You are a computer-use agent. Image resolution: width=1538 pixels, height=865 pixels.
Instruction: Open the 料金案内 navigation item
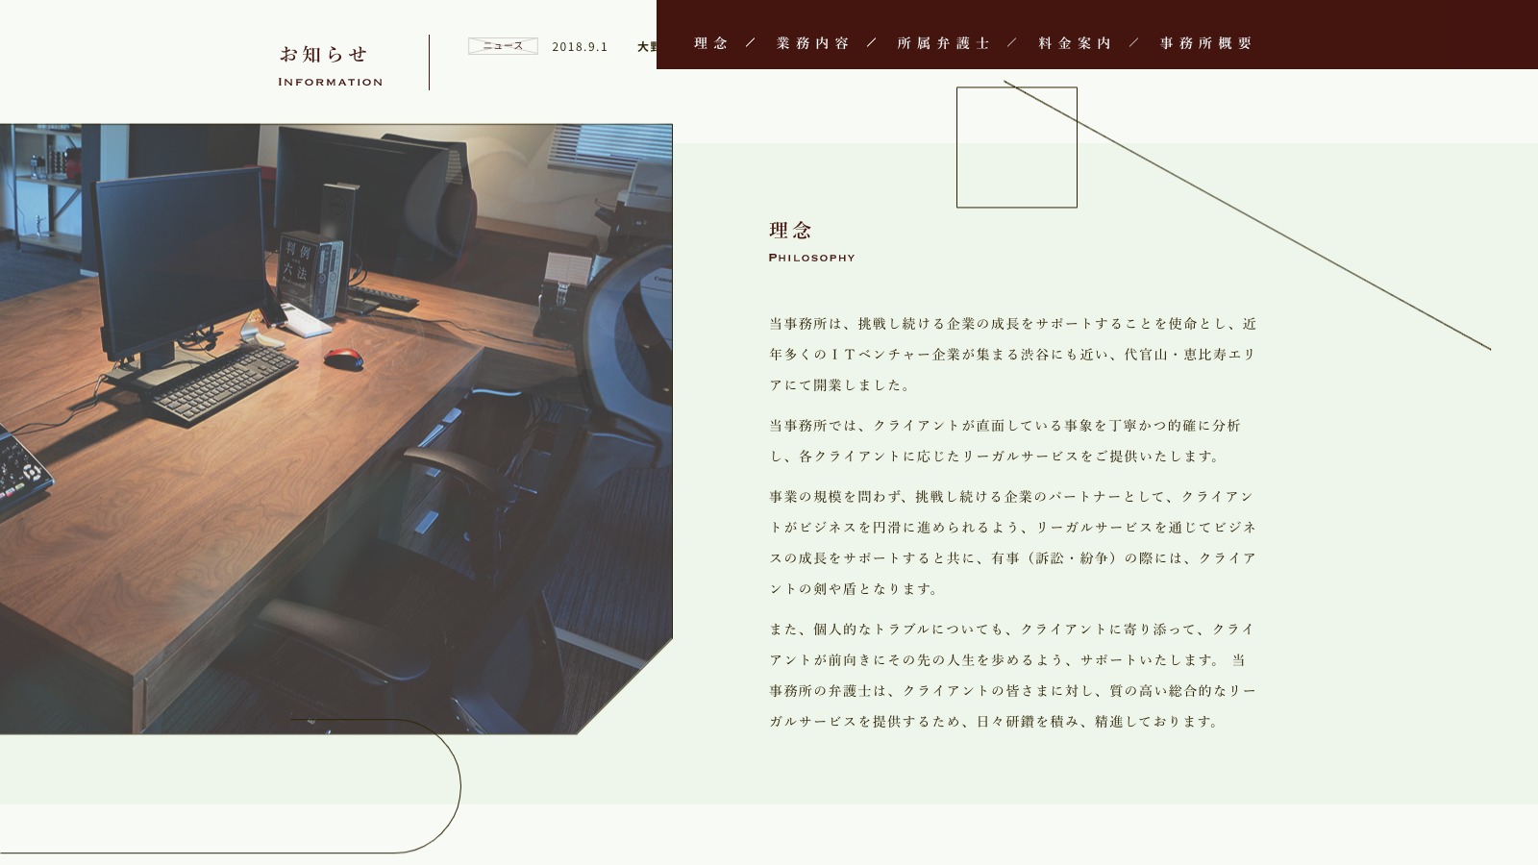pyautogui.click(x=1076, y=43)
